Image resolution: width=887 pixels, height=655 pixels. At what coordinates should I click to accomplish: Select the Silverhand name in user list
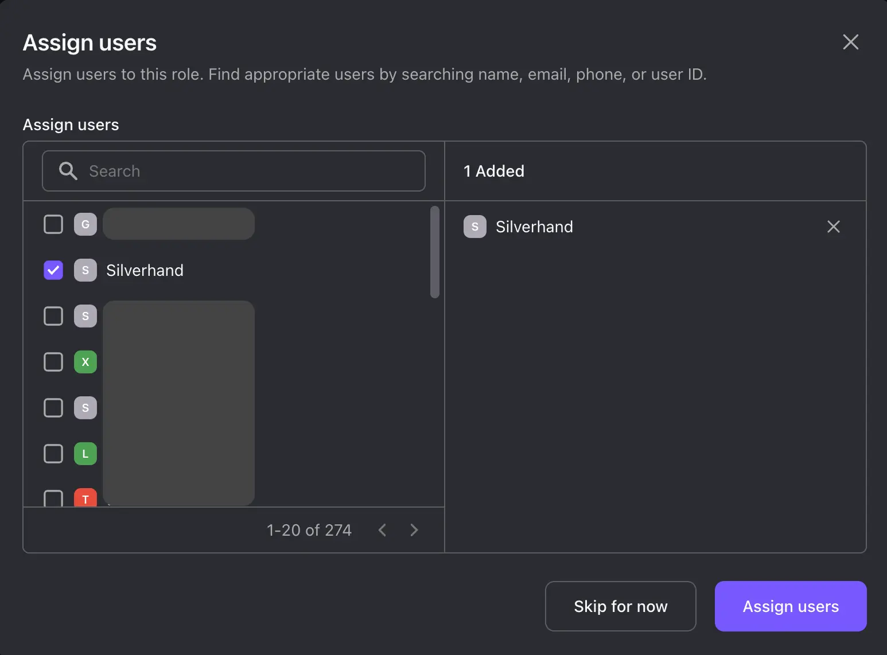click(x=145, y=270)
